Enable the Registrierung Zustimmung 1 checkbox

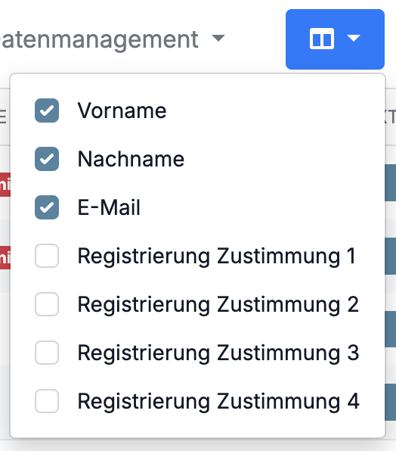(47, 256)
